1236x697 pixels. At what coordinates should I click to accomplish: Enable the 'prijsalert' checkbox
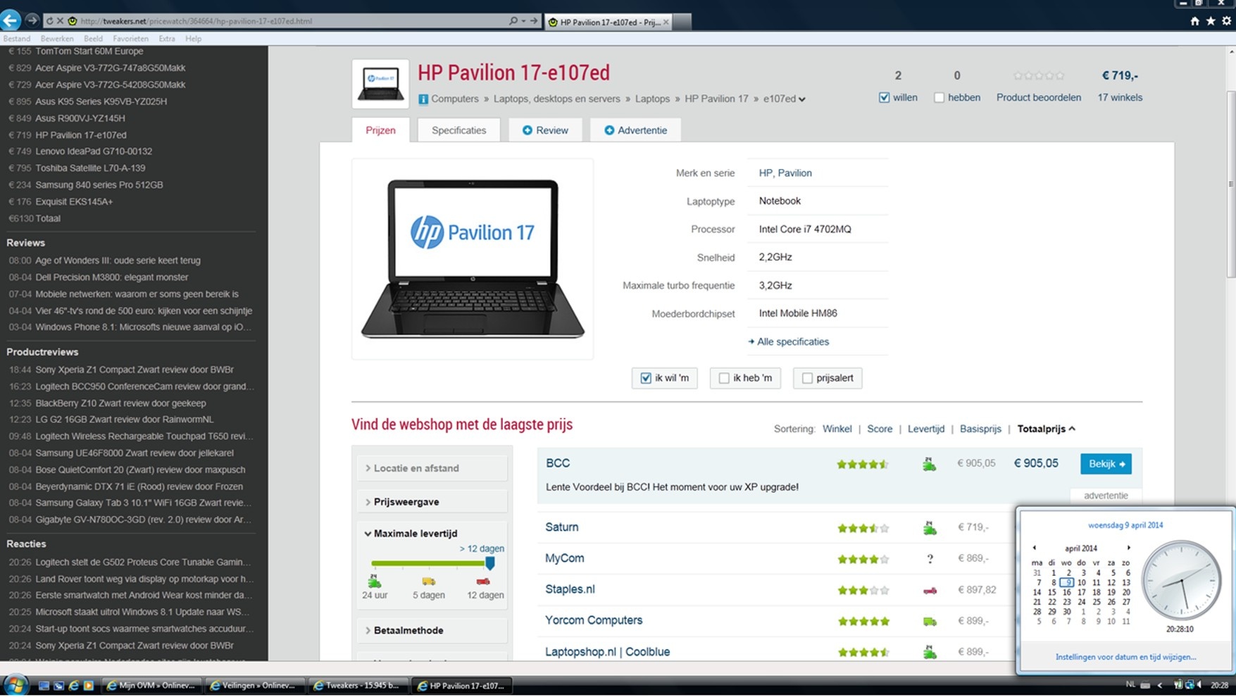[x=808, y=378]
